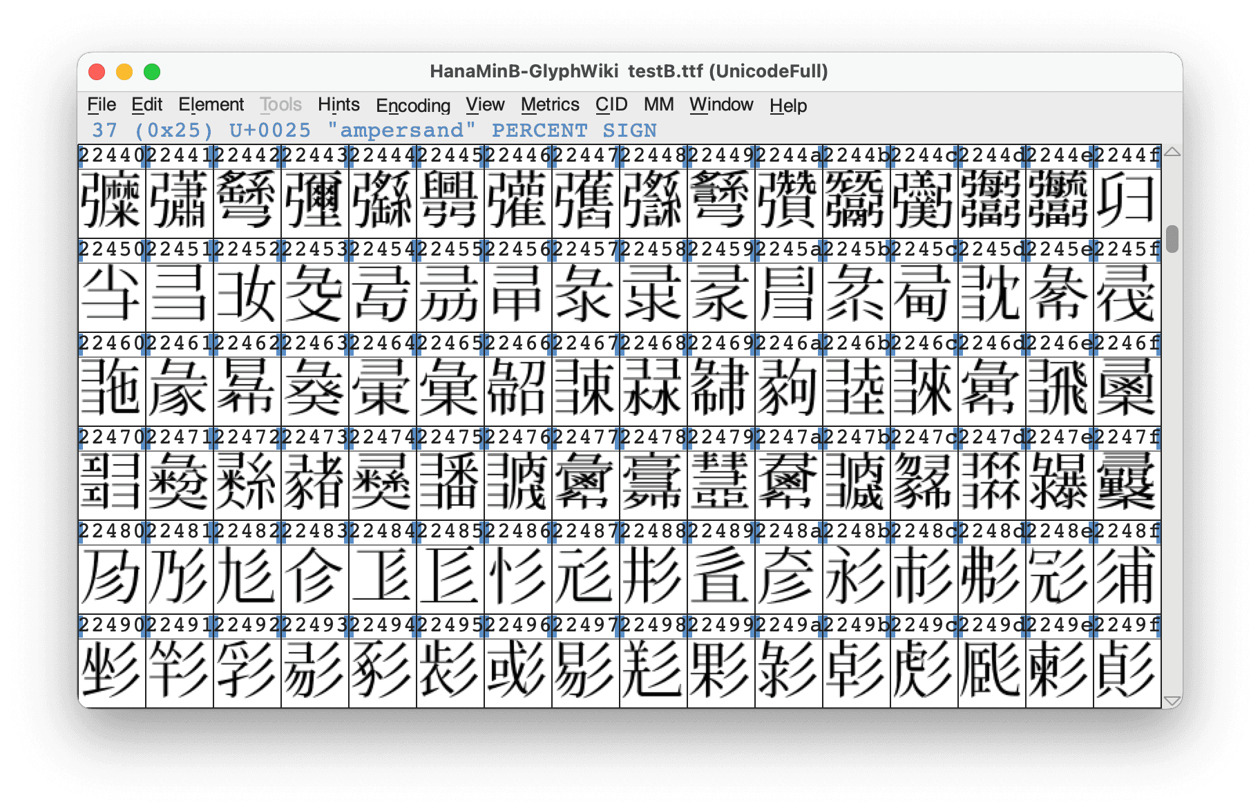Select glyph cell labeled 2247f
This screenshot has height=811, width=1260.
coord(1127,483)
